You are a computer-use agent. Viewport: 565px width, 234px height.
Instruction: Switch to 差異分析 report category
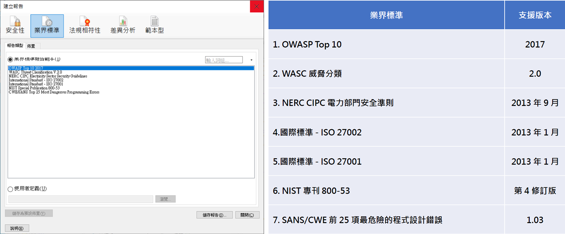tap(123, 26)
